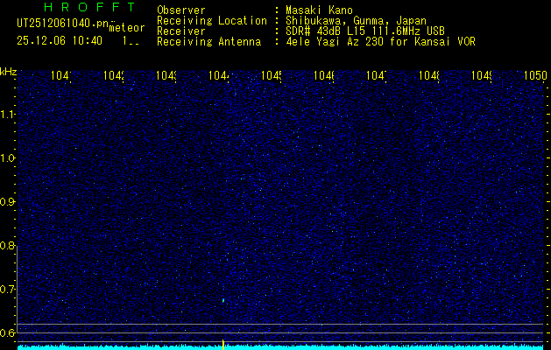Viewport: 551px width, 350px height.
Task: Click the cyan signal level strip at bottom
Action: click(x=350, y=346)
